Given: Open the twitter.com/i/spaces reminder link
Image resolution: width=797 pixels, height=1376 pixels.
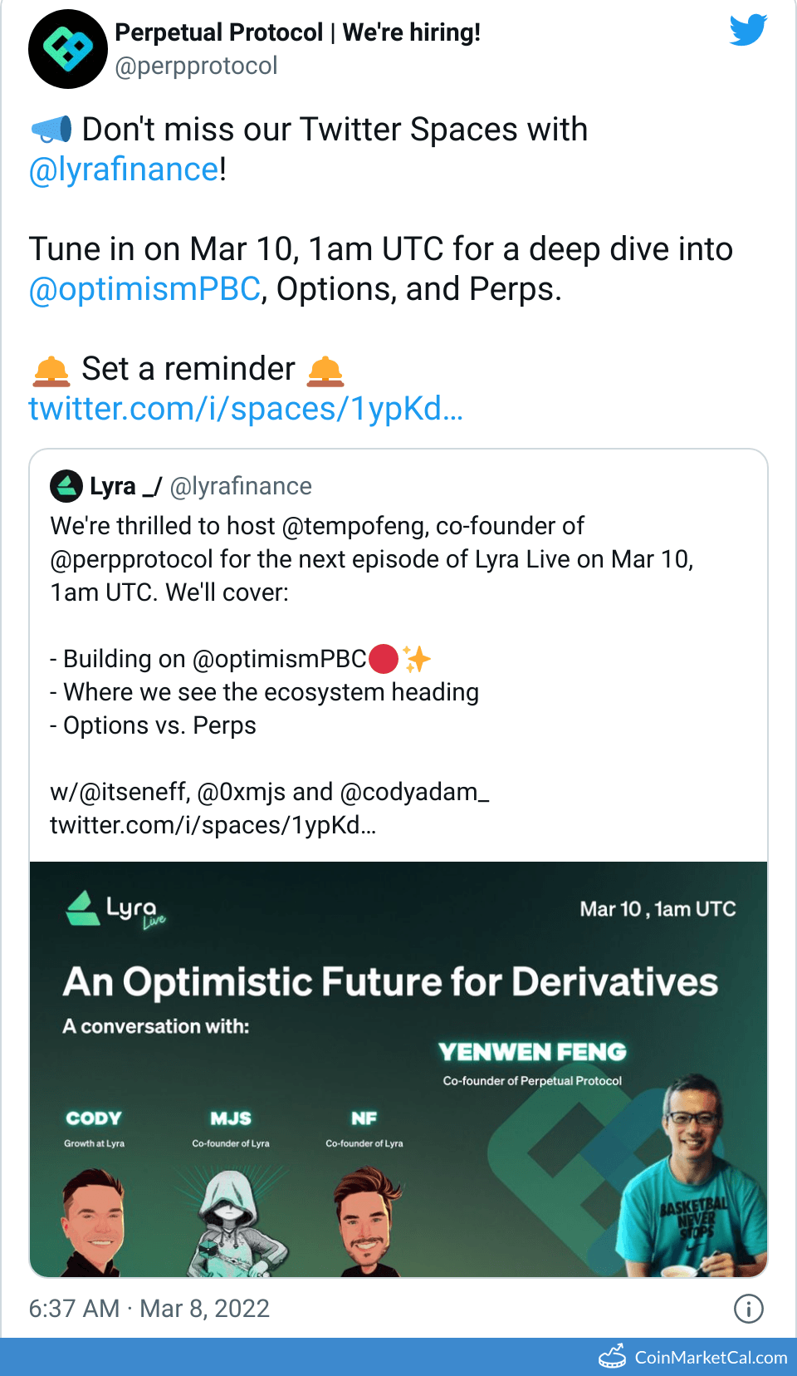Looking at the screenshot, I should [x=246, y=409].
